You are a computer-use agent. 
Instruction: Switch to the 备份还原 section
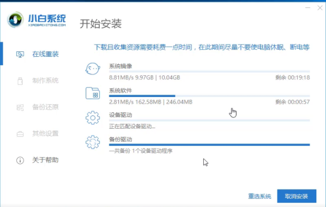(45, 107)
